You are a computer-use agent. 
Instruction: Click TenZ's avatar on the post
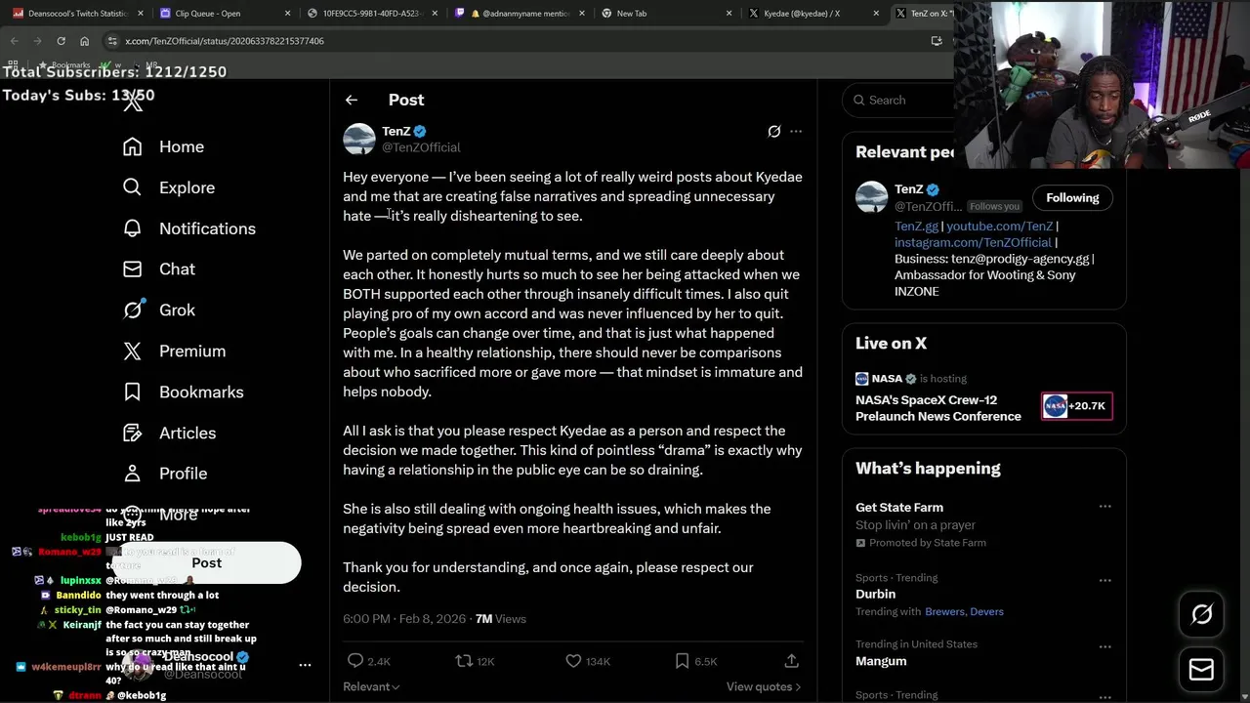359,139
